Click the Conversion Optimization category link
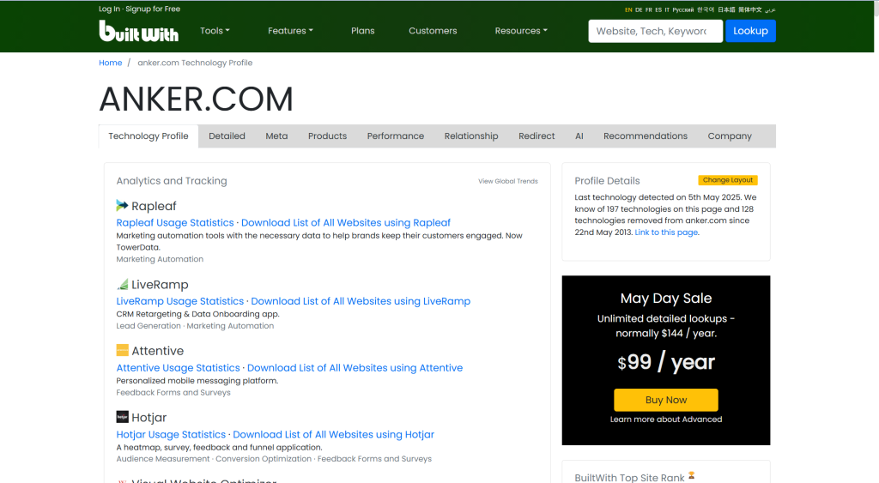879x483 pixels. pos(264,458)
